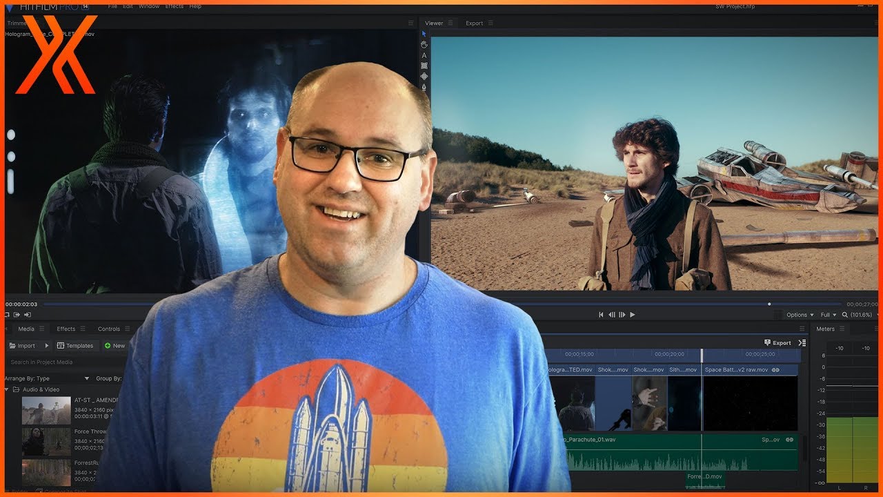
Task: Select the Hand pan tool in Viewer
Action: [x=424, y=45]
